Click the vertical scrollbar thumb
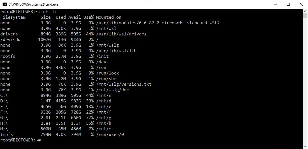This screenshot has height=149, width=308. [305, 16]
